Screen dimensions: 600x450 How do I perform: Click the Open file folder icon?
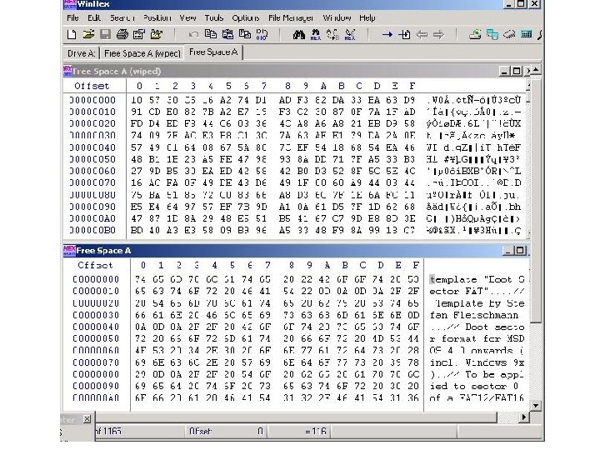[88, 34]
